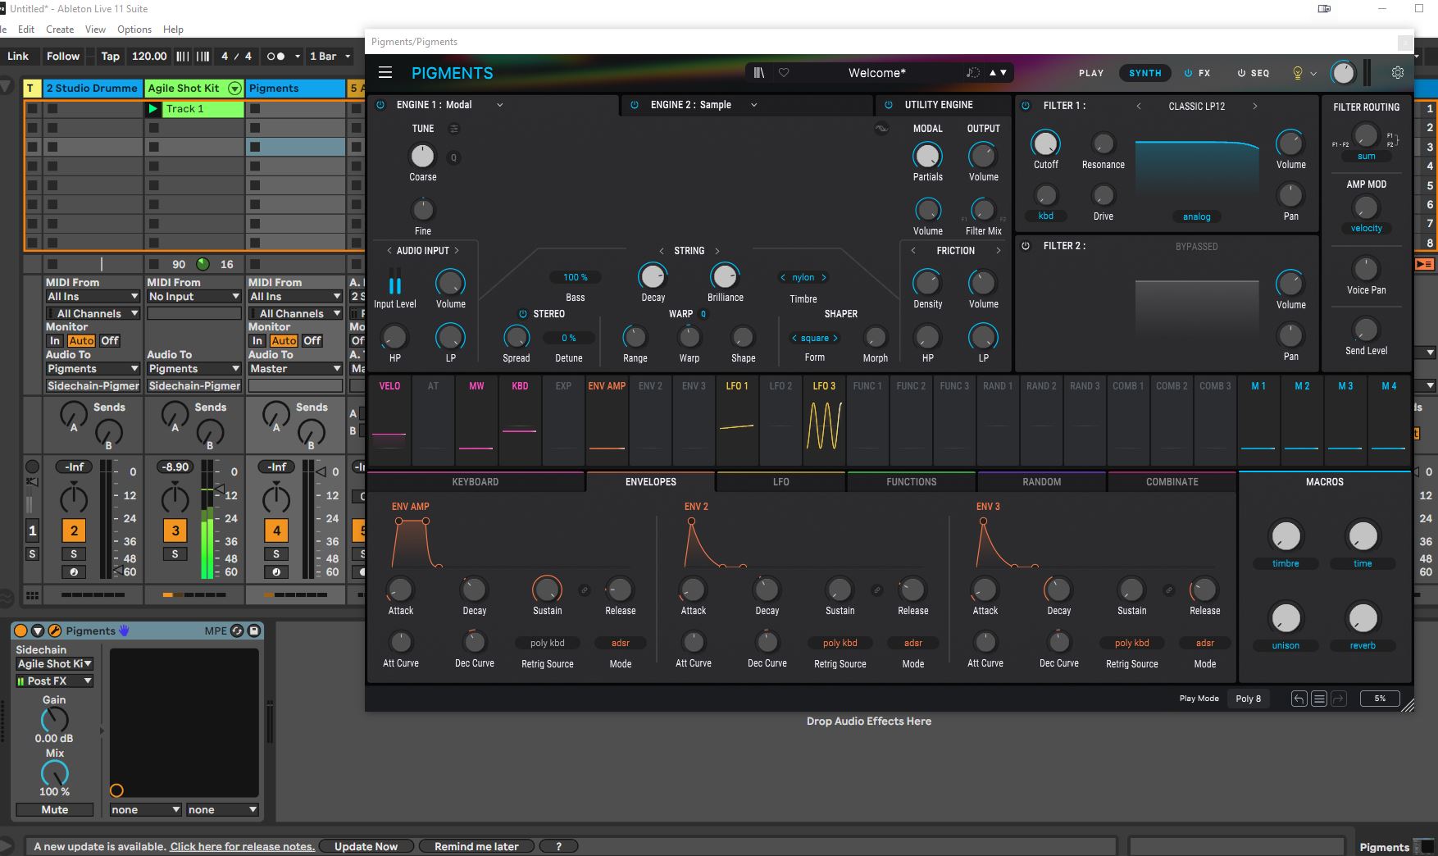This screenshot has width=1438, height=856.
Task: Toggle Pigments SEQ power button
Action: point(1241,73)
